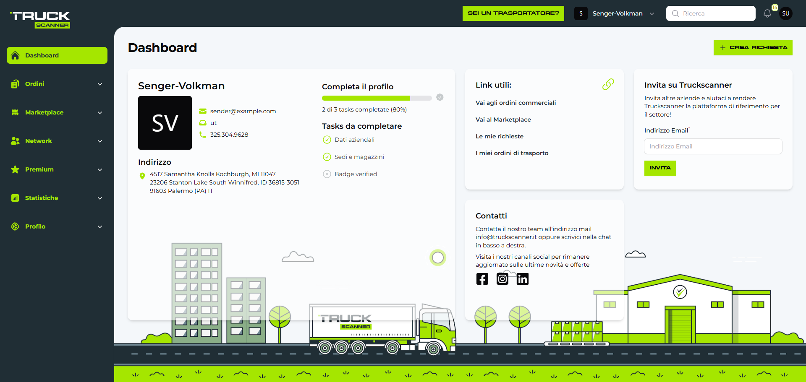The height and width of the screenshot is (382, 806).
Task: Click the Sedi e magazzini task label
Action: [359, 157]
